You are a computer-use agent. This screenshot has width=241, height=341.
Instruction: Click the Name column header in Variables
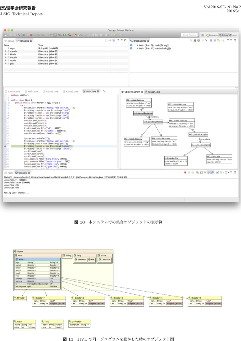(x=7, y=45)
